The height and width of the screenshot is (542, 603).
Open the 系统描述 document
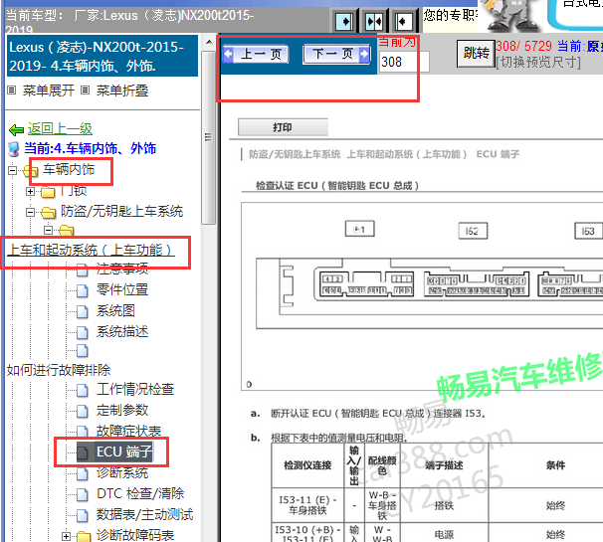122,331
